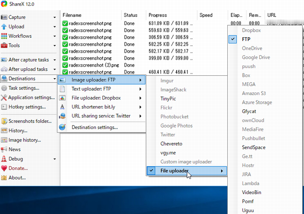Open Task settings...
304x214 pixels.
[x=24, y=88]
